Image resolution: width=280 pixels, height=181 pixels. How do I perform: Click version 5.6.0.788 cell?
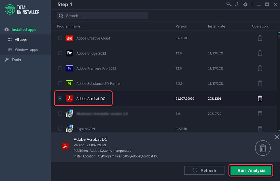(182, 38)
